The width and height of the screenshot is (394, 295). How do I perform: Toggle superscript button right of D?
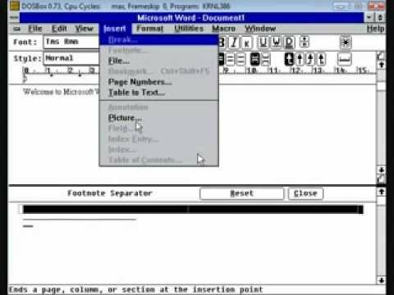point(305,42)
